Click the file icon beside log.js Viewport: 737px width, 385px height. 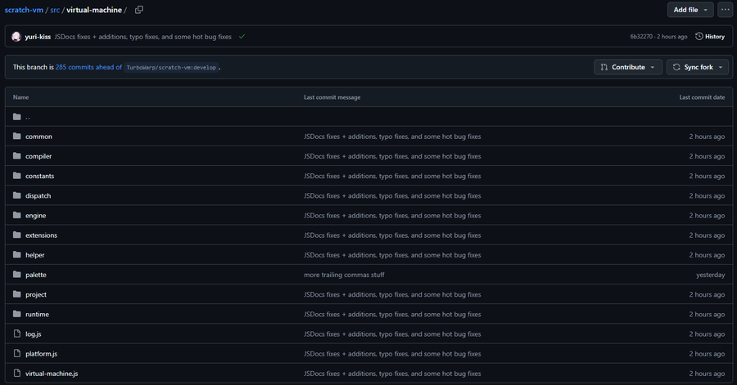pyautogui.click(x=17, y=334)
